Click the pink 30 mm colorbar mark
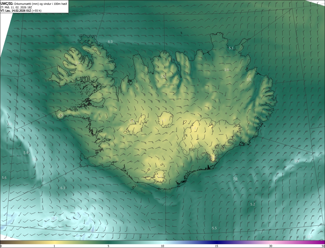The height and width of the screenshot is (248, 325). click(271, 242)
